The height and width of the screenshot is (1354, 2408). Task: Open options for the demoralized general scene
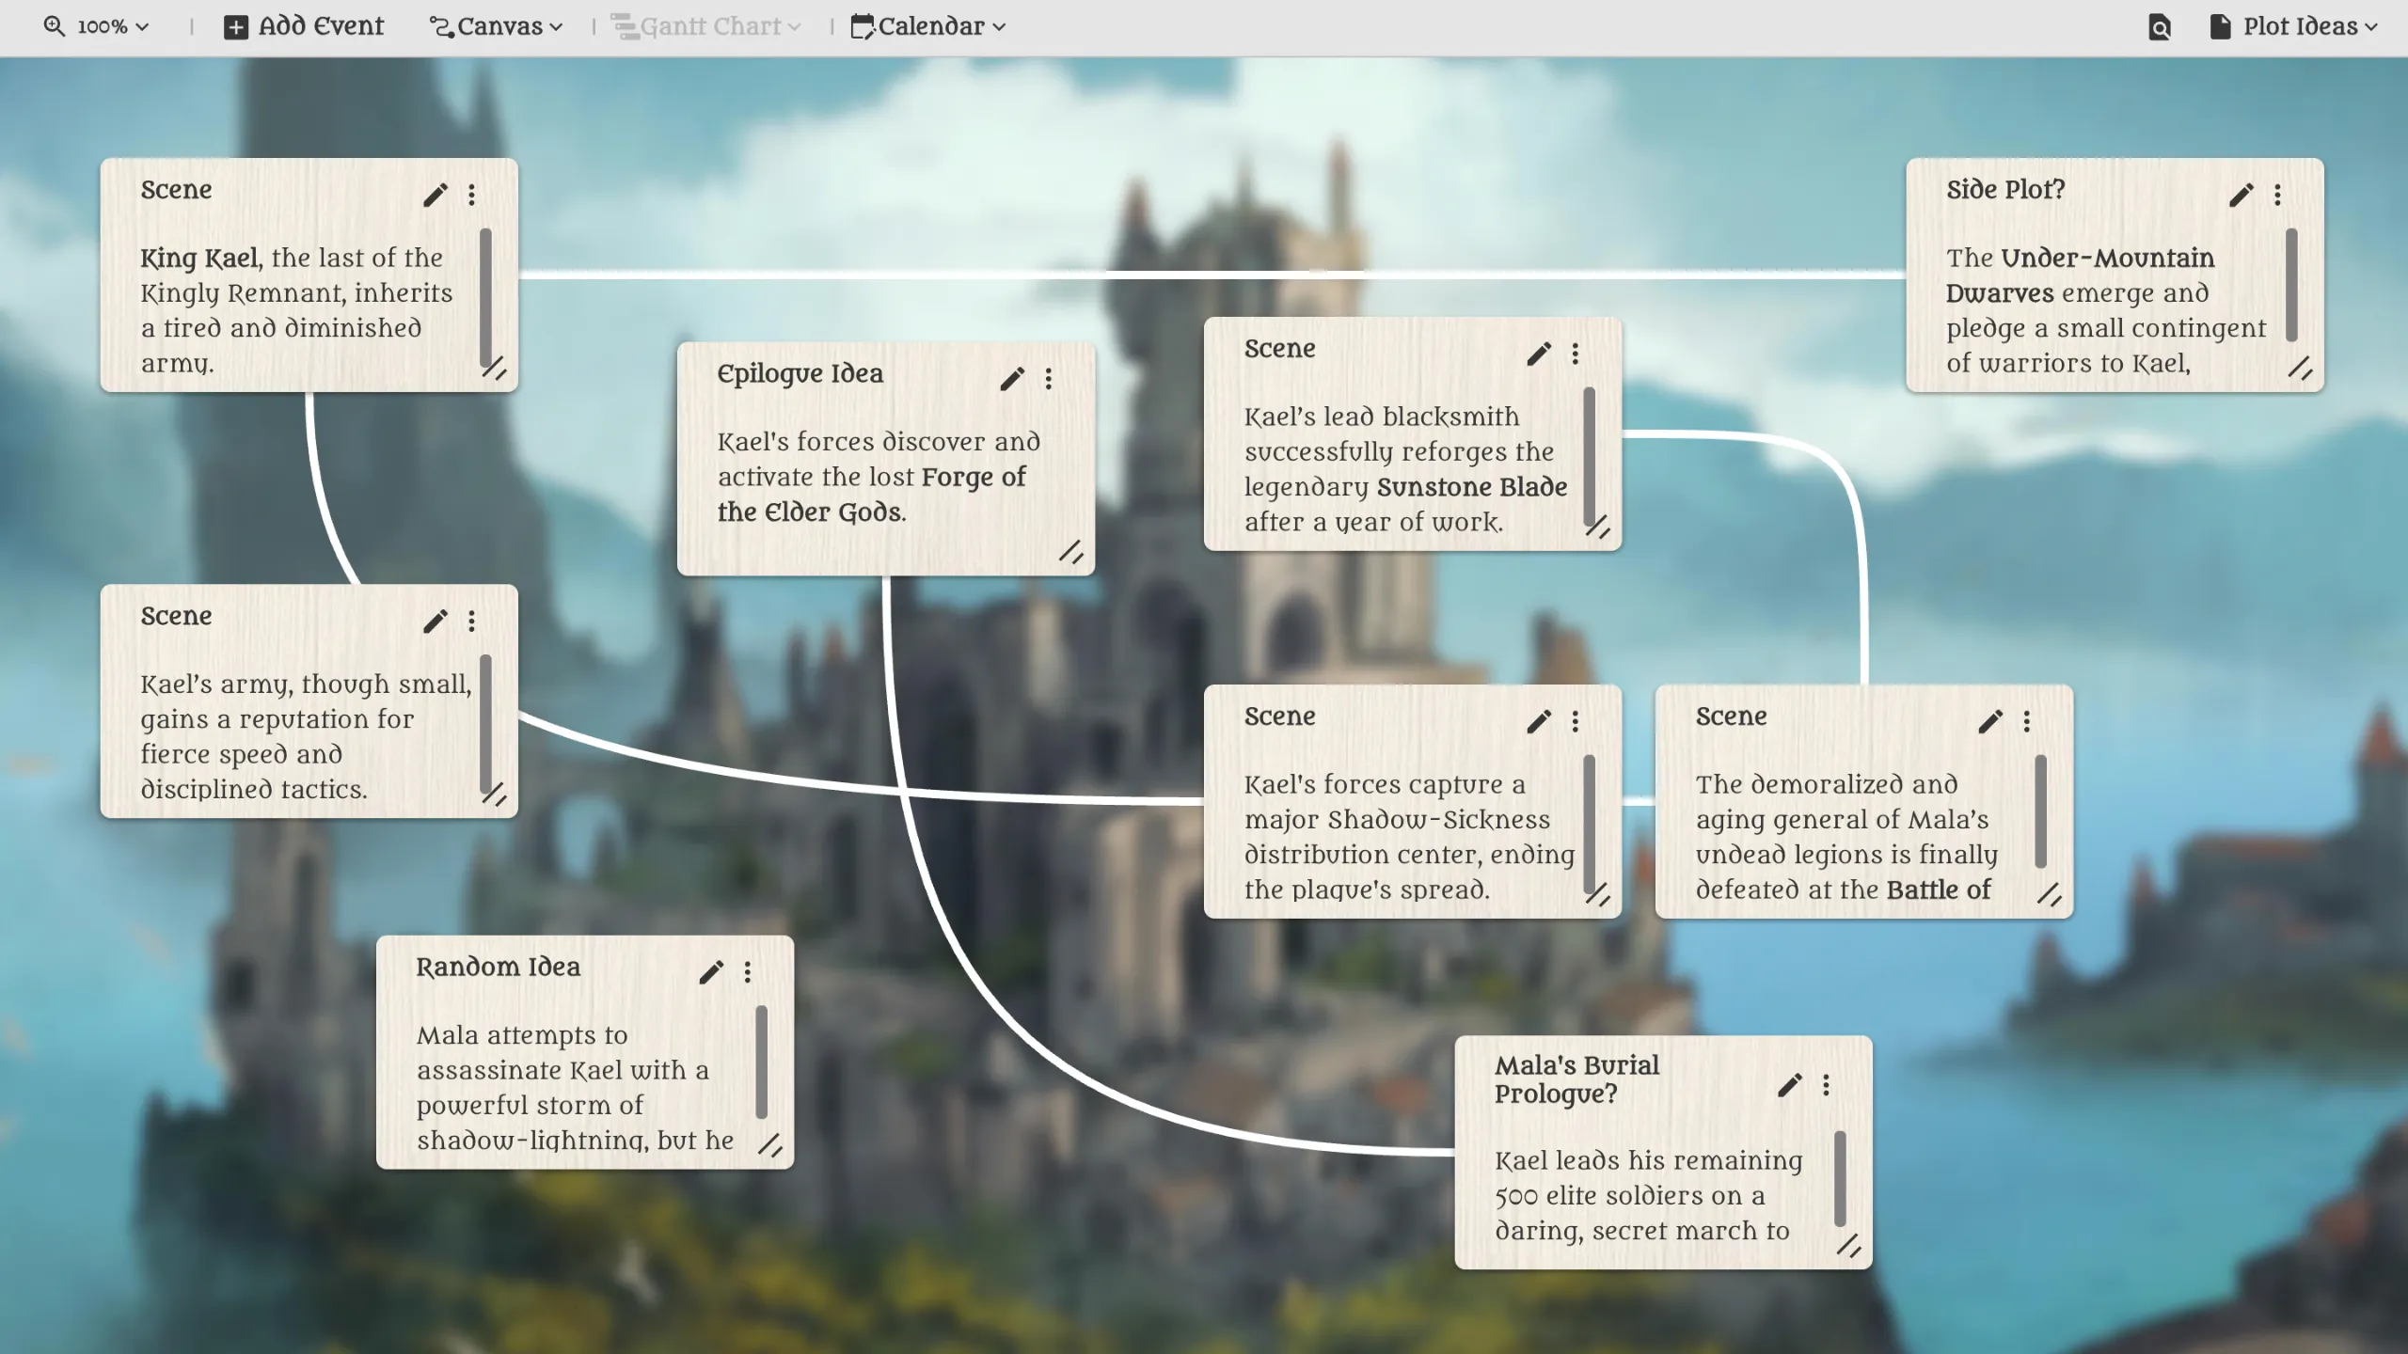tap(2027, 721)
